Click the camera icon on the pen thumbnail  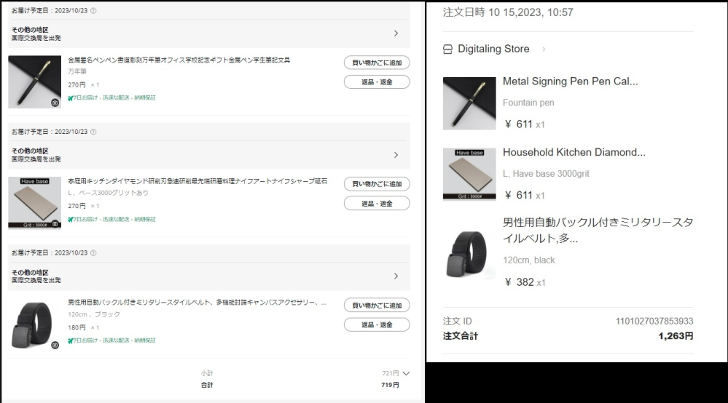click(x=55, y=103)
